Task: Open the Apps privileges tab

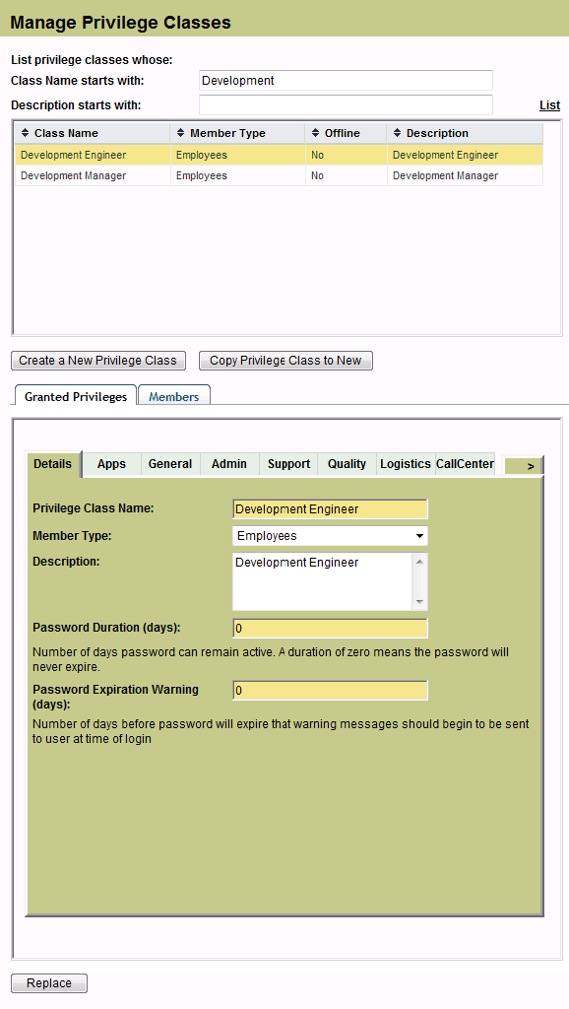Action: click(x=111, y=464)
